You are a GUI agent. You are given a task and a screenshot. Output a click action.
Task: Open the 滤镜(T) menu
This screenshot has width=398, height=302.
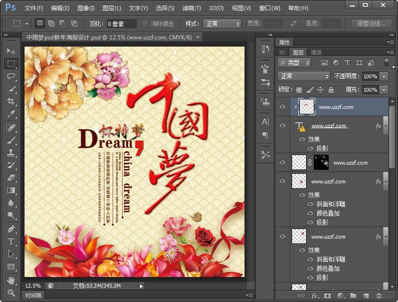[x=192, y=8]
